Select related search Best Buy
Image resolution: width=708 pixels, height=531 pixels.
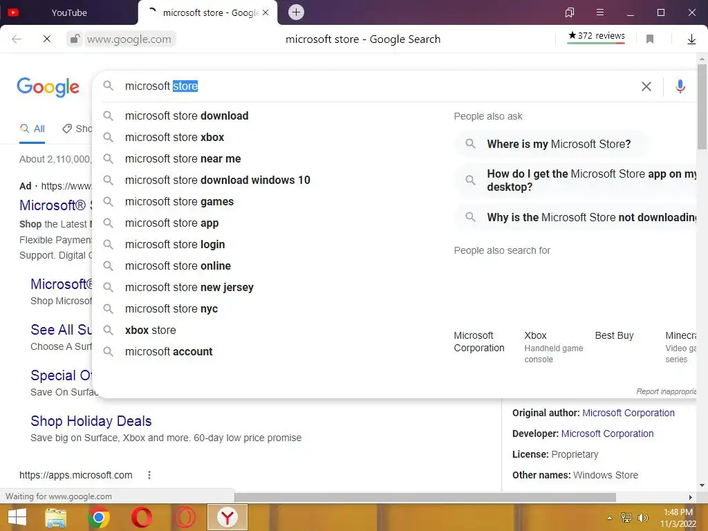tap(614, 335)
